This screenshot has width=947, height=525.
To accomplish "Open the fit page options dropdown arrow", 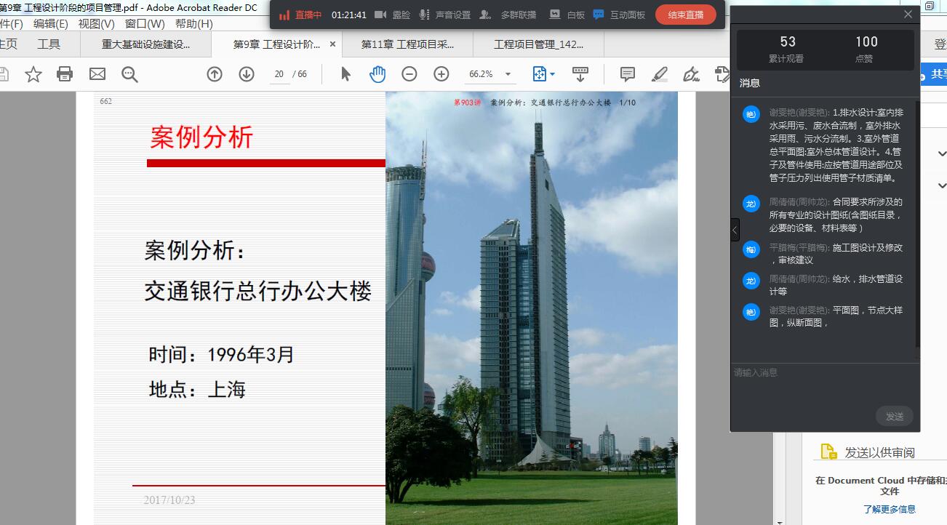I will (552, 74).
